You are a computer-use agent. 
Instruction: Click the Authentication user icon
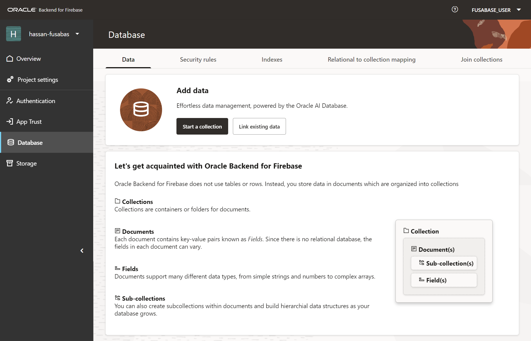pos(10,101)
